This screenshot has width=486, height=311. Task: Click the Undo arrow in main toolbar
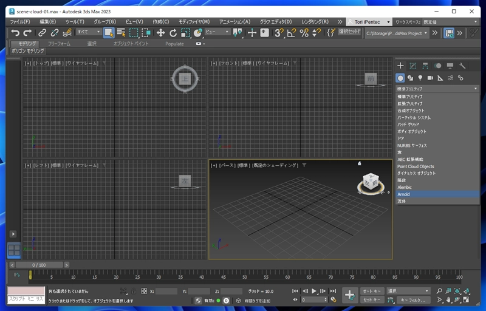click(x=15, y=33)
